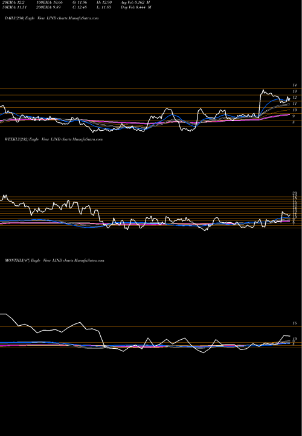
Task: Click the 20EMA: 12.2 reading
Action: pyautogui.click(x=13, y=2)
